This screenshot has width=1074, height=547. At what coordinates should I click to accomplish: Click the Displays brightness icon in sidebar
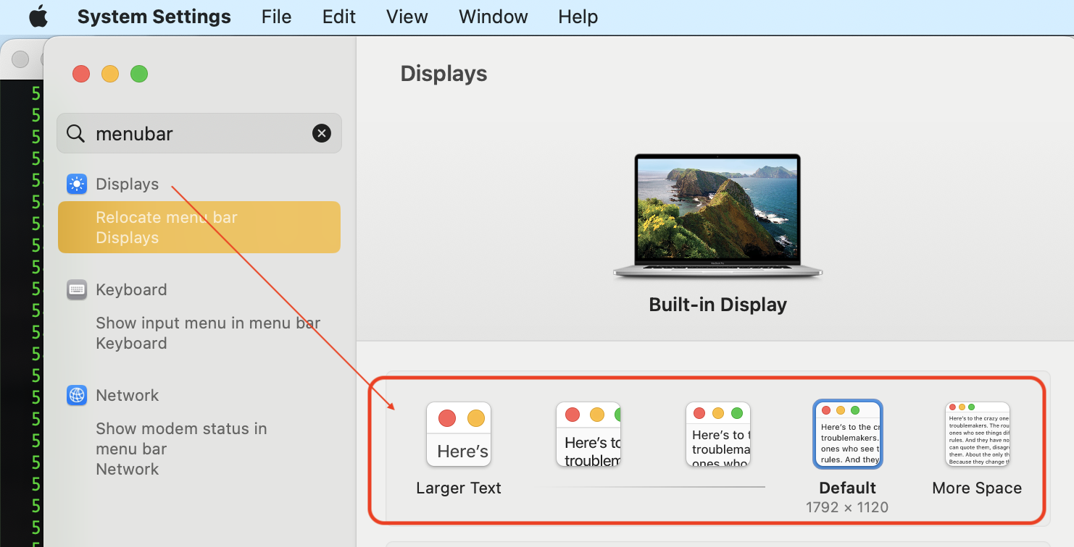pos(77,184)
